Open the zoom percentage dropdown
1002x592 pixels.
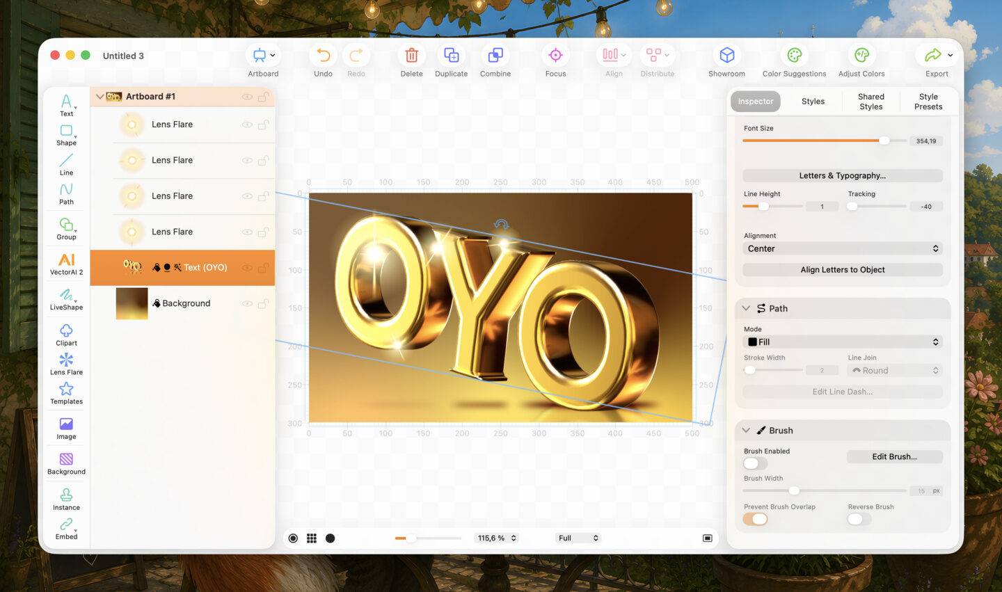pyautogui.click(x=497, y=538)
